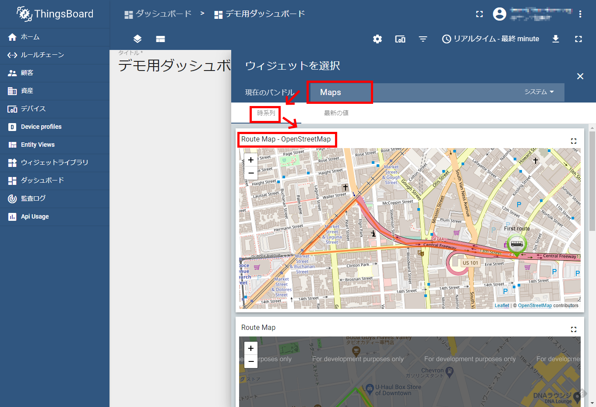The image size is (596, 407).
Task: Select the Route Map - OpenStreetMap widget map
Action: [x=410, y=228]
